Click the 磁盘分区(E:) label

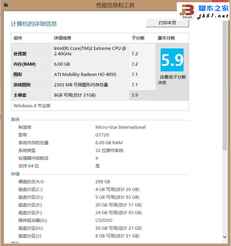pos(30,205)
